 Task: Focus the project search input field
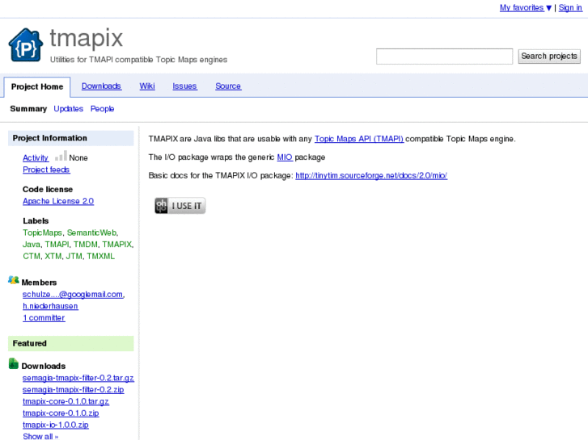(x=444, y=57)
